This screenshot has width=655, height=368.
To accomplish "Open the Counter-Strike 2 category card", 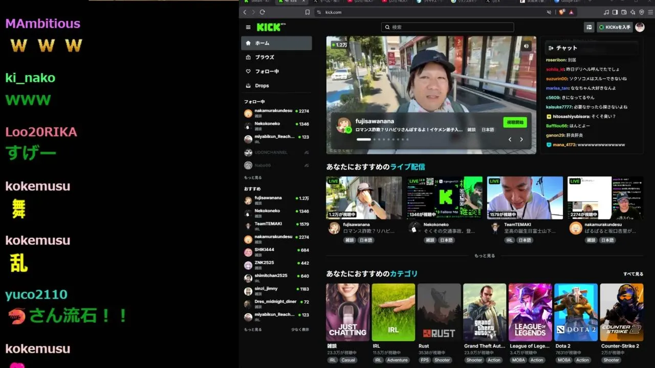I will 622,312.
